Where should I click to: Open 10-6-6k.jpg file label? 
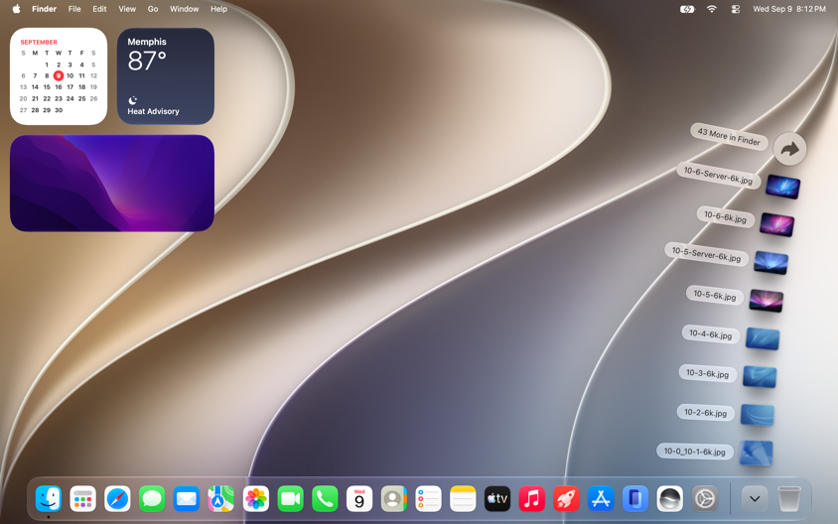pyautogui.click(x=725, y=216)
